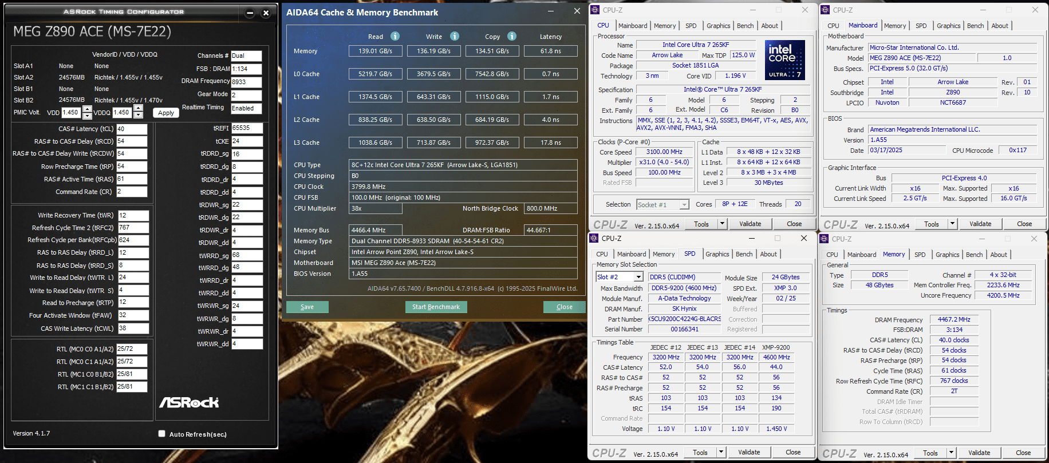Click the XMP-9200 Voltage 1.450 V cell

click(776, 429)
